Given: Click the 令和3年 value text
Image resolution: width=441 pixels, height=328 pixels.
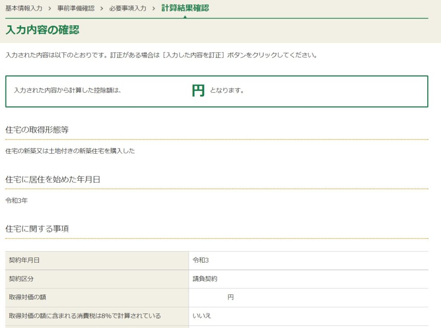Looking at the screenshot, I should point(17,201).
